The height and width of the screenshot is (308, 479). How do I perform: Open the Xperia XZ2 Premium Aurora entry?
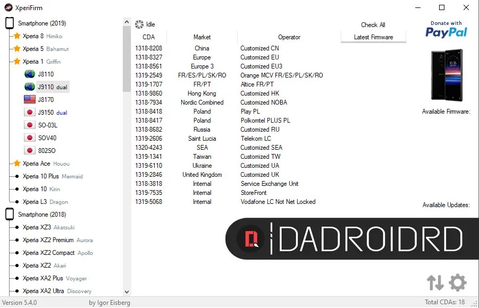tap(58, 240)
